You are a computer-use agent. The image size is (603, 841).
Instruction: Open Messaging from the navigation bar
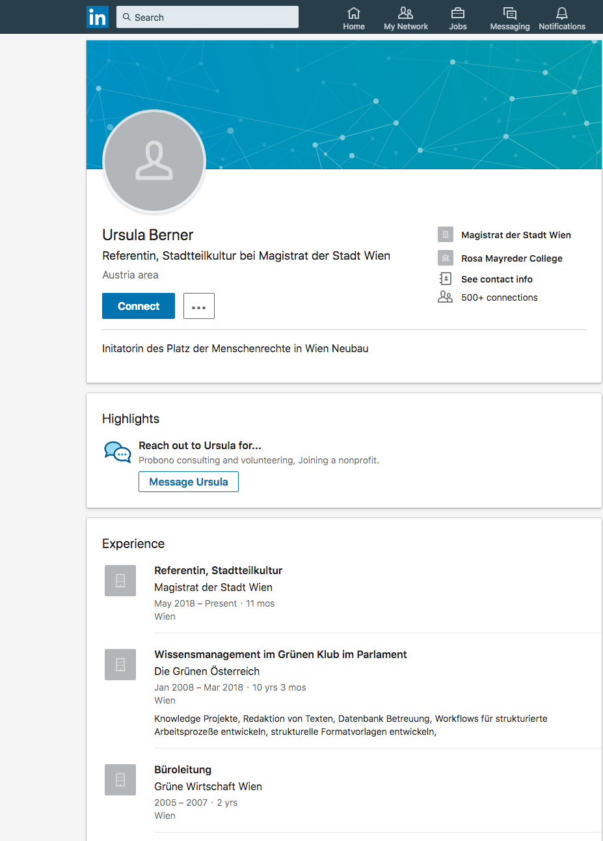(510, 18)
